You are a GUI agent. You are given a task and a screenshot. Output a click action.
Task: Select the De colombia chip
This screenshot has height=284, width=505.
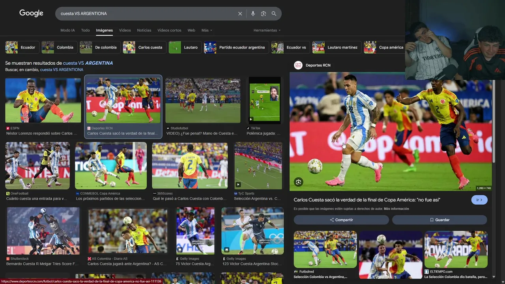tap(100, 47)
